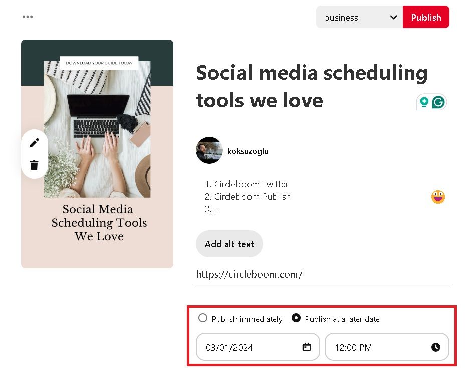Click the koksuzoglu profile name
The width and height of the screenshot is (472, 369).
click(248, 150)
